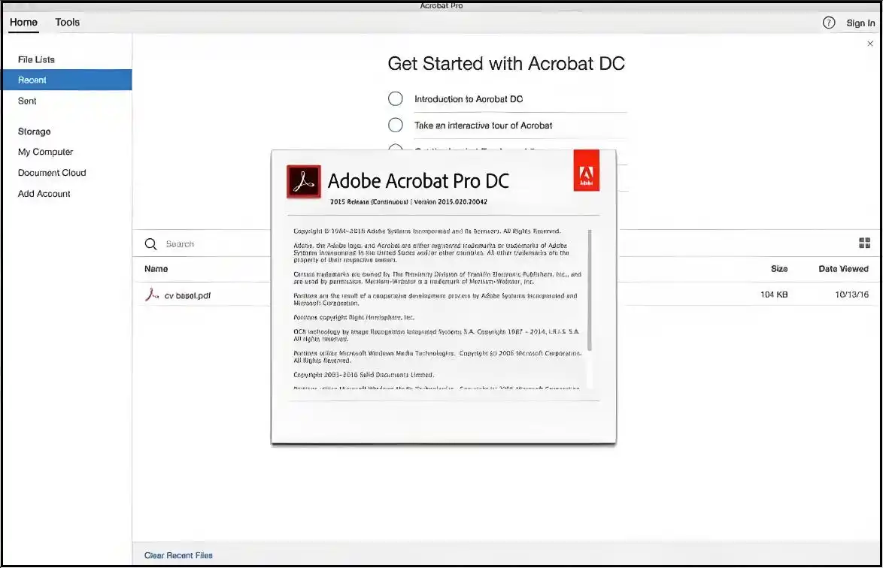Image resolution: width=883 pixels, height=568 pixels.
Task: Click the Storage heading
Action: pyautogui.click(x=34, y=131)
